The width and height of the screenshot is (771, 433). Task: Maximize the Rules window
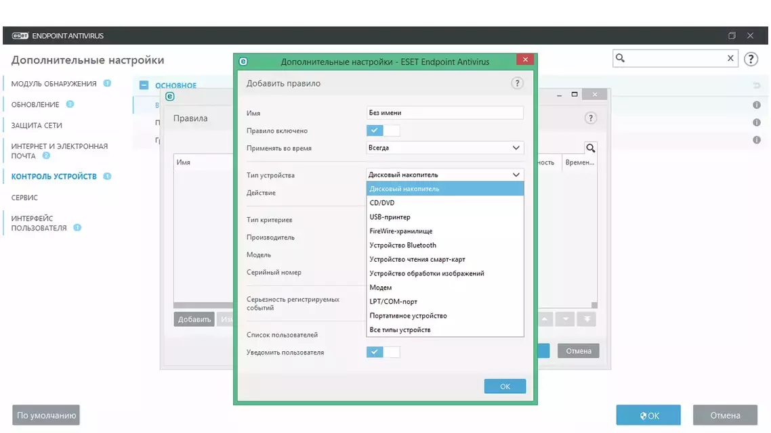pos(575,94)
